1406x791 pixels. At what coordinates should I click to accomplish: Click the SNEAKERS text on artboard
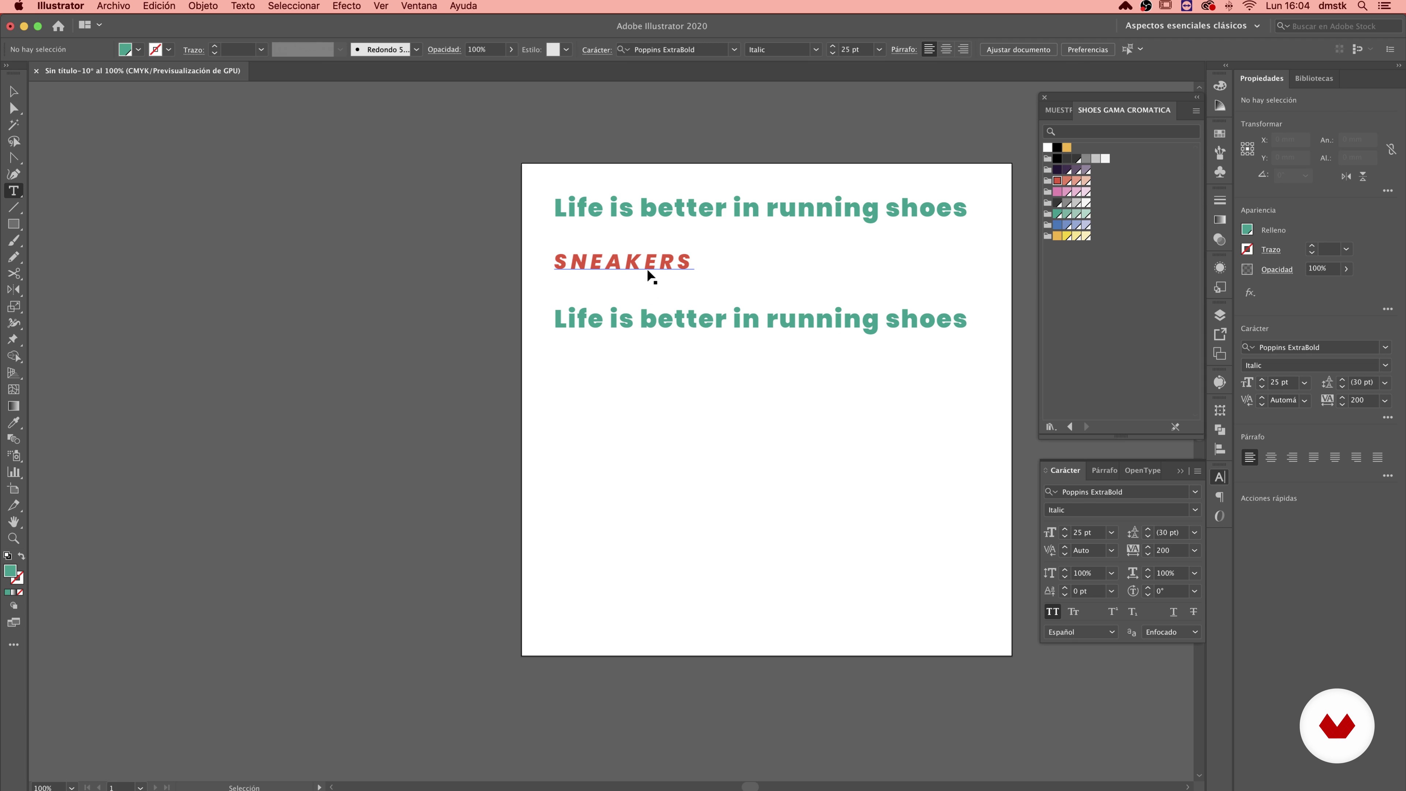[623, 262]
